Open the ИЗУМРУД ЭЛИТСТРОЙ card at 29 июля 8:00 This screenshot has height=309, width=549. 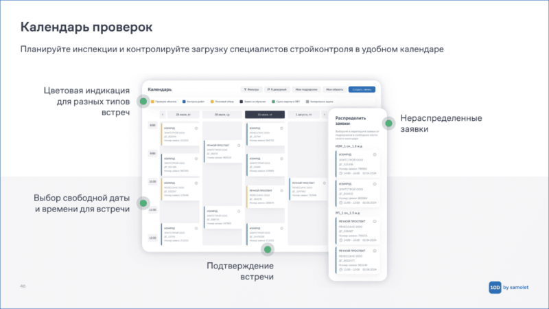[180, 134]
